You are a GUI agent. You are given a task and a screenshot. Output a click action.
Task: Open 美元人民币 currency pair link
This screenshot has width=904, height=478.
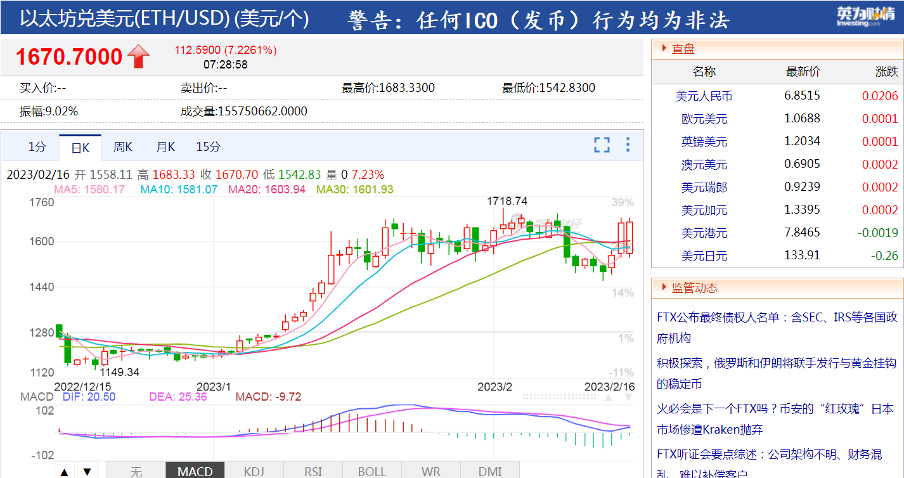pyautogui.click(x=704, y=96)
